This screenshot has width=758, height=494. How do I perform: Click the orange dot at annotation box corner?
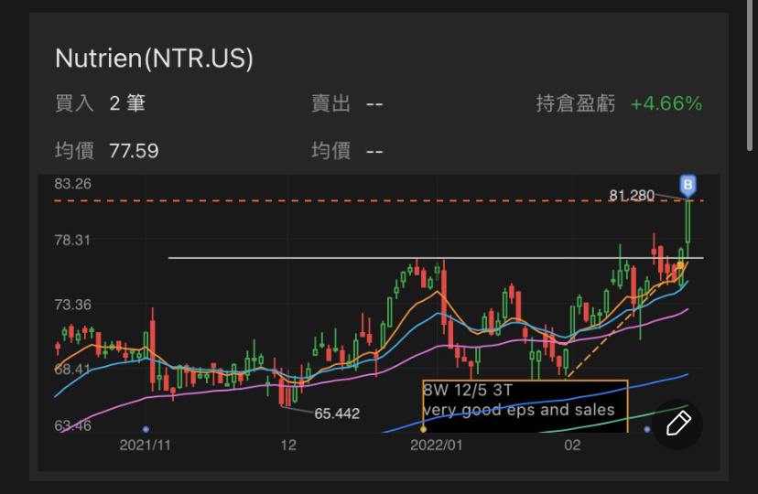tap(423, 428)
